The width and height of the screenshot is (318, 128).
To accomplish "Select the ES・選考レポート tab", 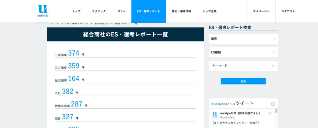I will [149, 12].
